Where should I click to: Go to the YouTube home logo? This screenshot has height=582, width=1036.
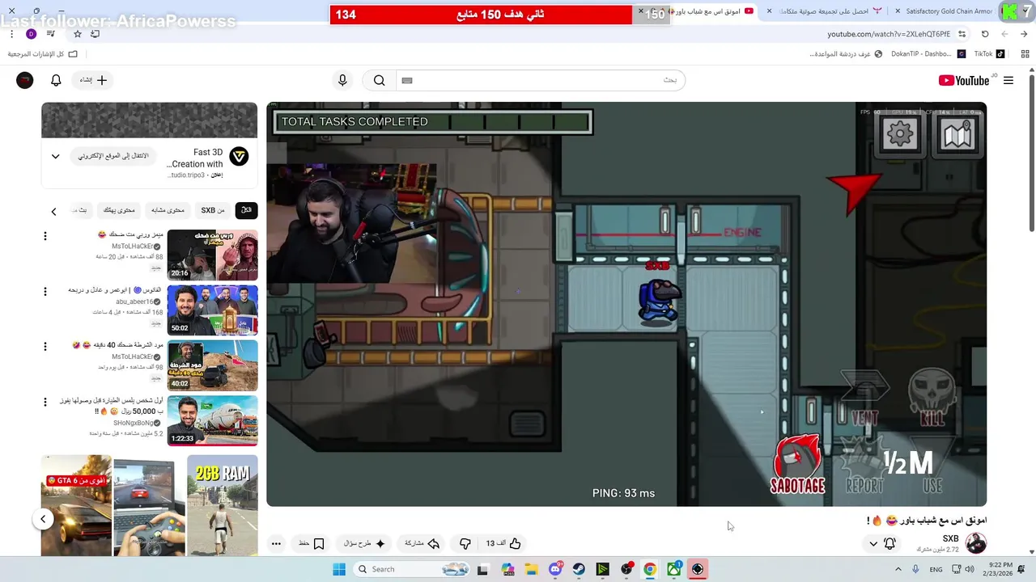tap(964, 80)
